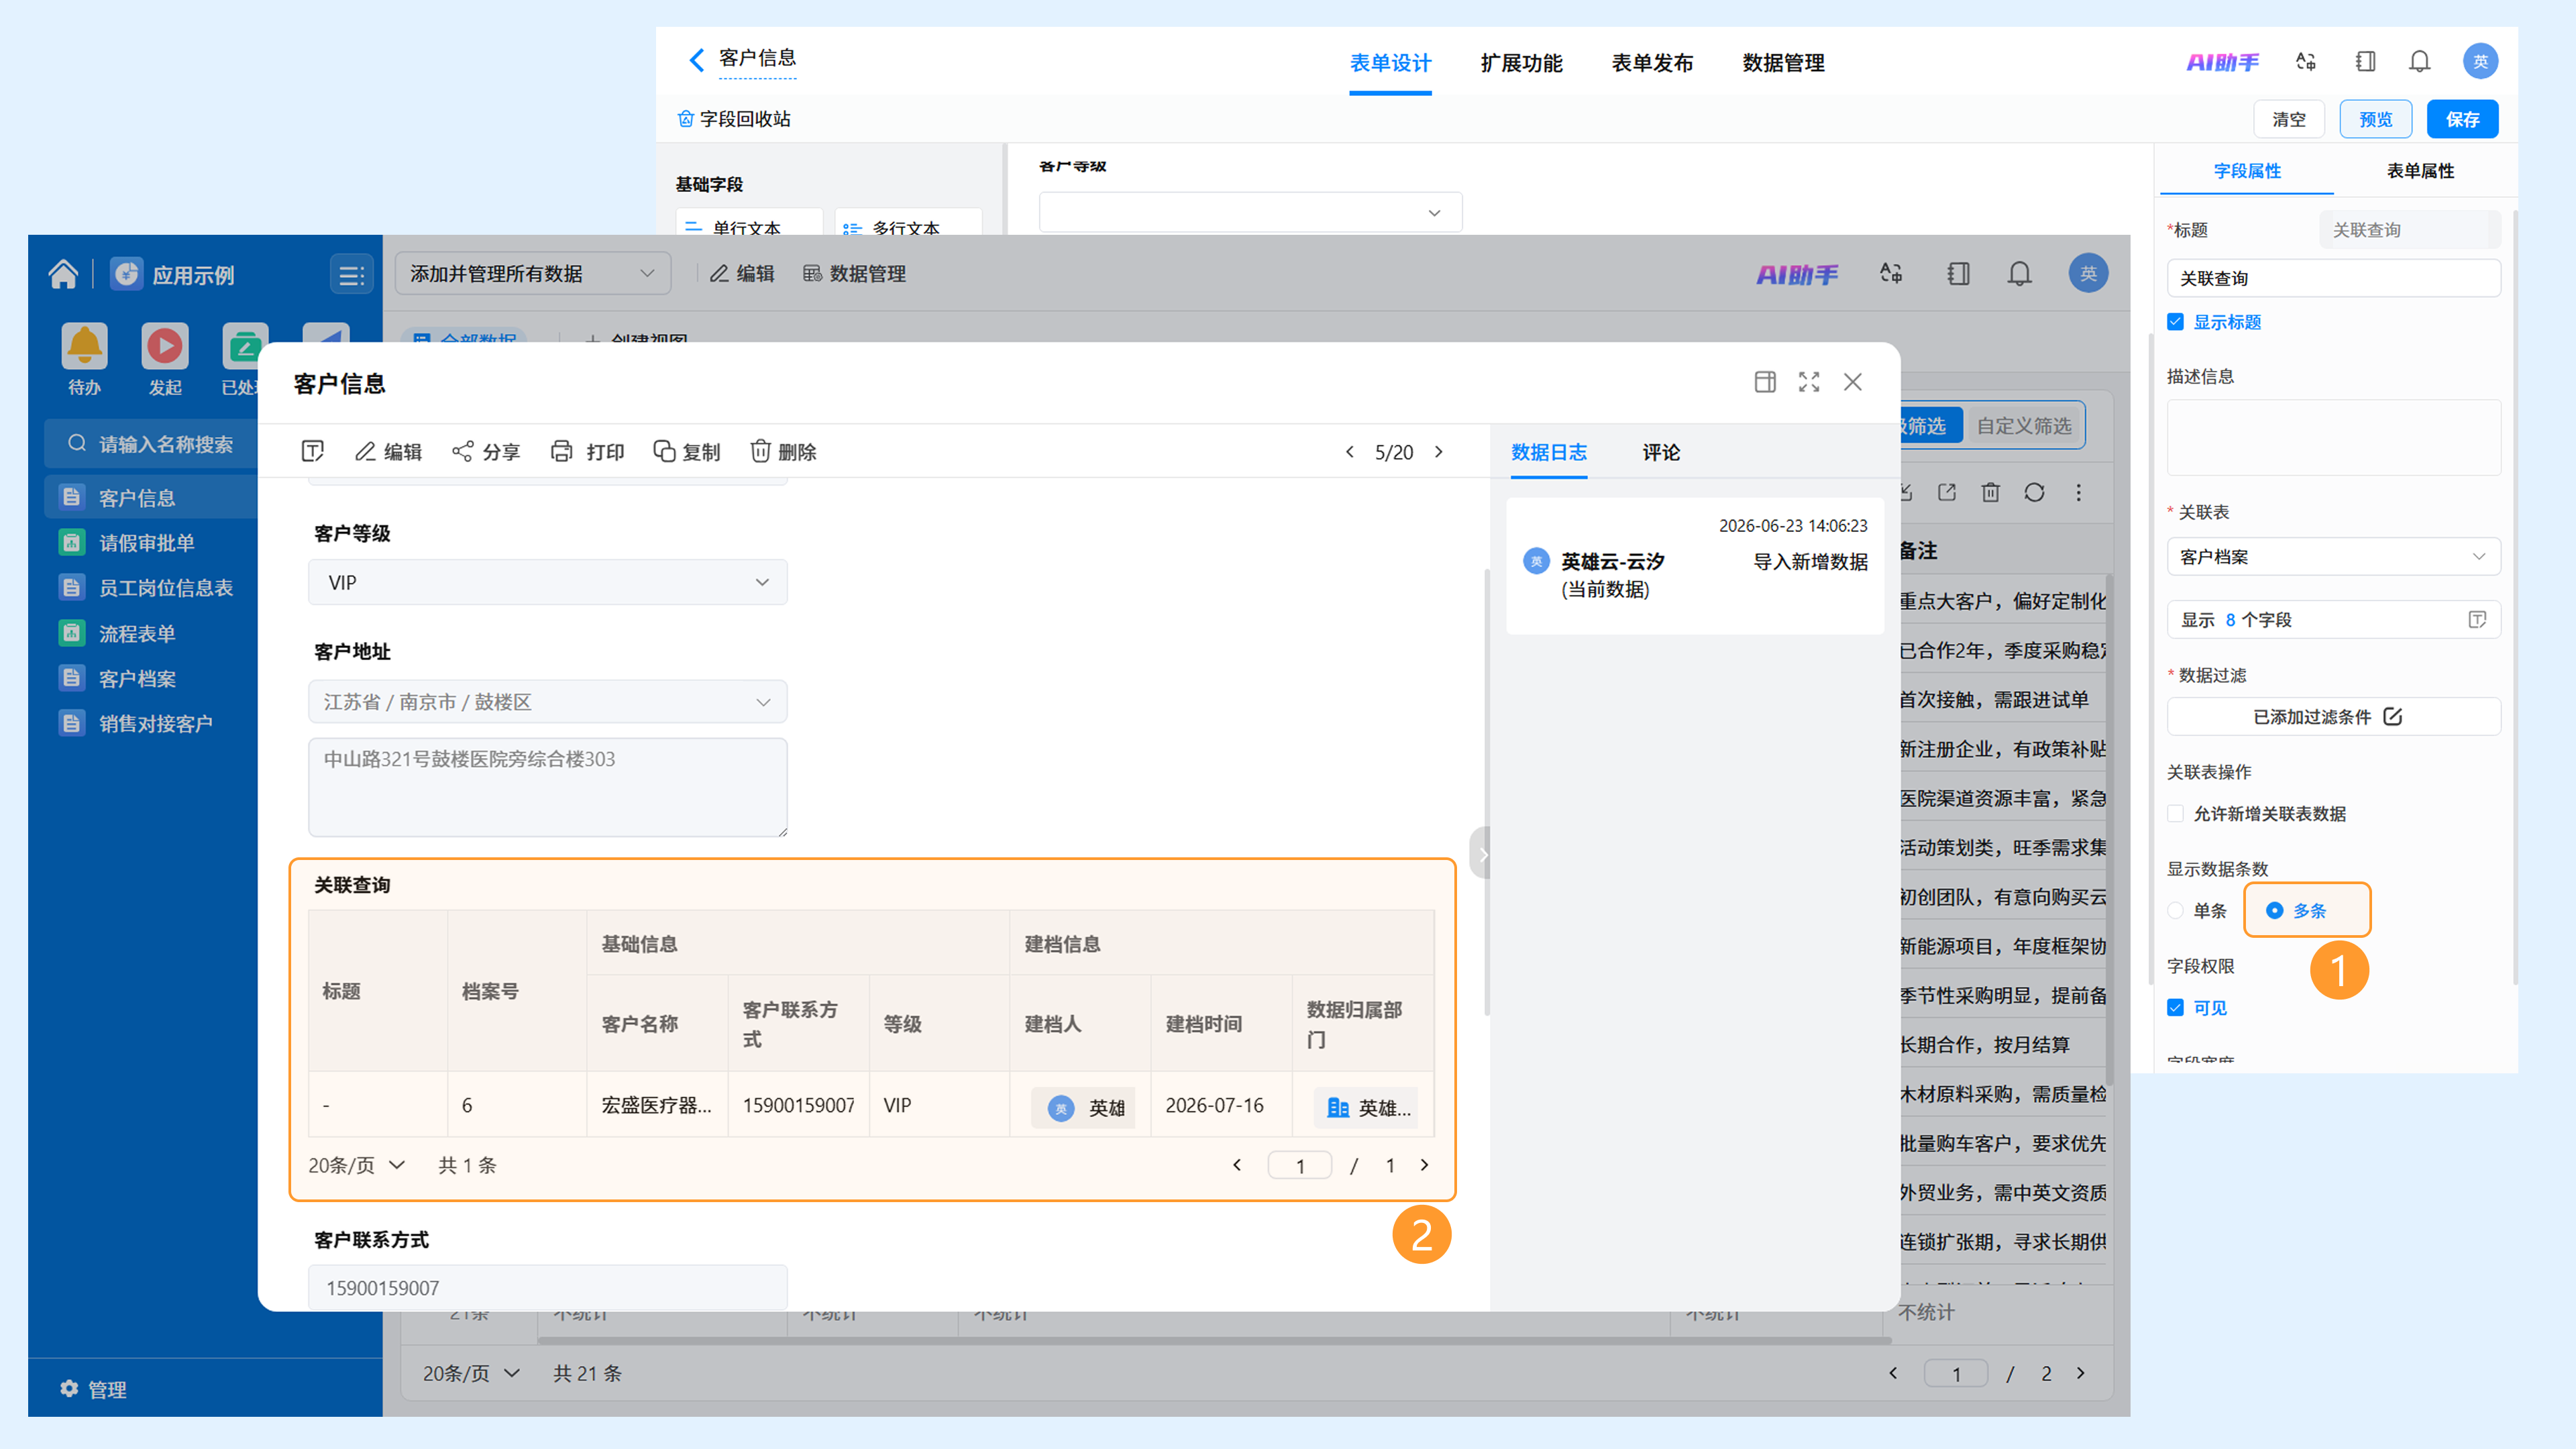The height and width of the screenshot is (1449, 2576).
Task: Go to the previous record before 5/20
Action: (1350, 452)
